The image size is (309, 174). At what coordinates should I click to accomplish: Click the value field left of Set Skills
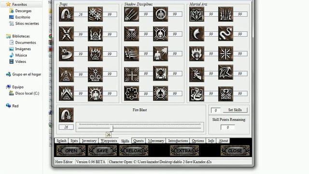click(x=216, y=110)
